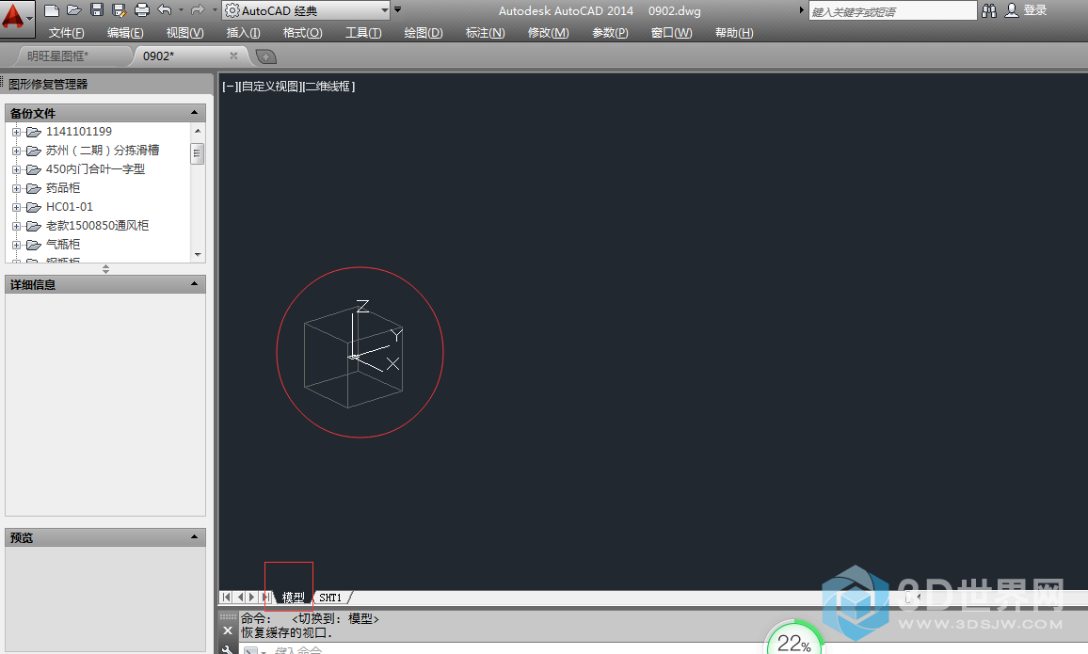Expand the 苏州（二期）分拣滑槽 tree node

[17, 151]
